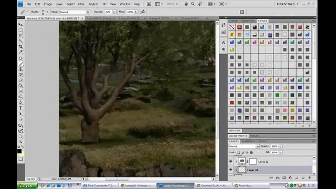This screenshot has height=189, width=336.
Task: Toggle Quick Mask mode
Action: pyautogui.click(x=20, y=159)
